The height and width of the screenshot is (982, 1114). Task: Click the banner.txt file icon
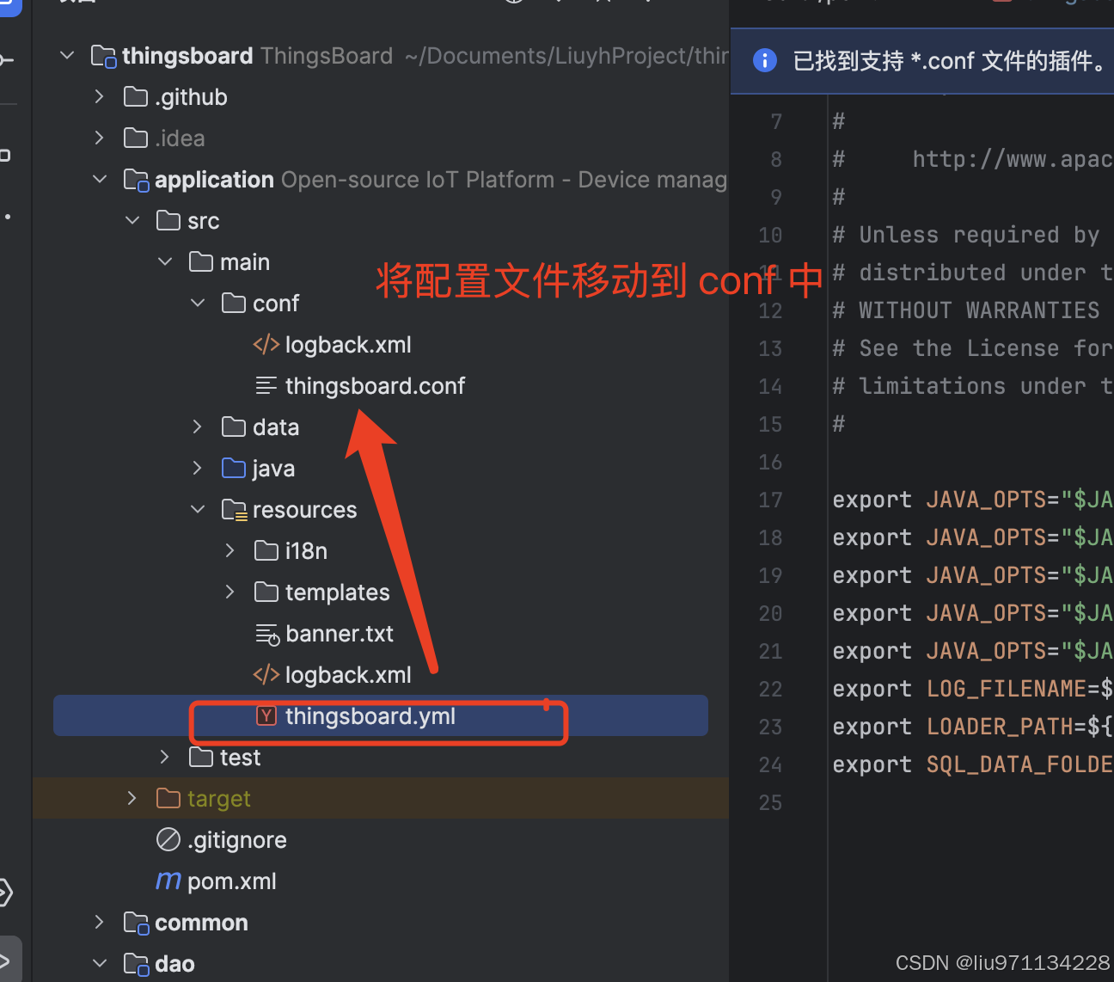(266, 634)
